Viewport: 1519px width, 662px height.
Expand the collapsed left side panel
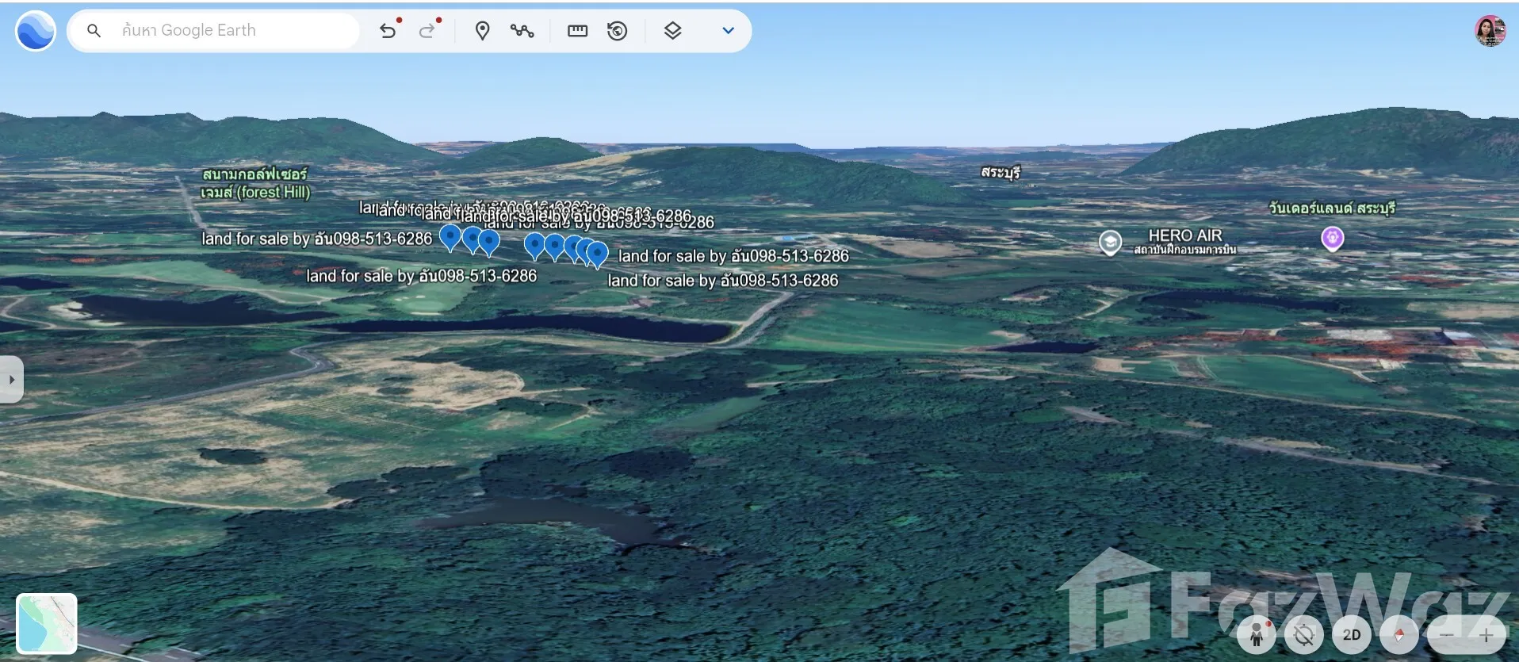tap(11, 380)
